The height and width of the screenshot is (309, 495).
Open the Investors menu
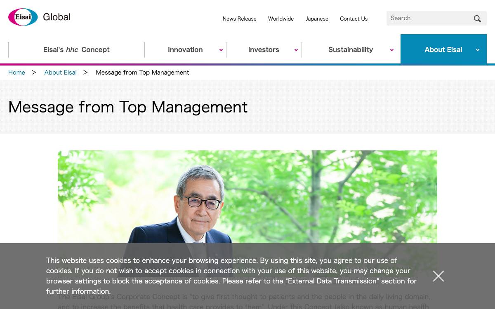click(264, 49)
